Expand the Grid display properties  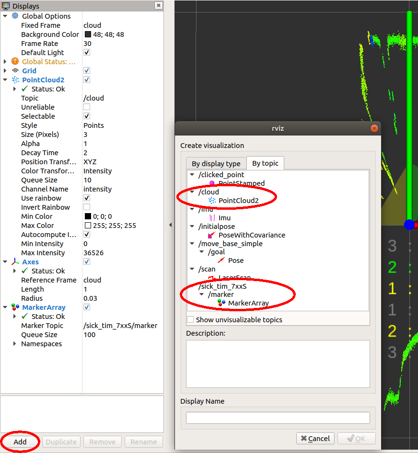[x=6, y=70]
